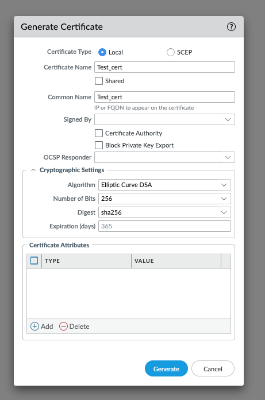Open the OCSP Responder dropdown
This screenshot has width=265, height=400.
point(164,157)
